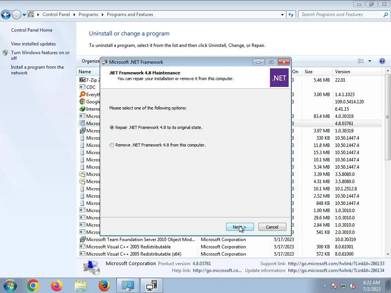Click the list scroll down arrow
Screen dimensions: 391x293
coord(388,254)
